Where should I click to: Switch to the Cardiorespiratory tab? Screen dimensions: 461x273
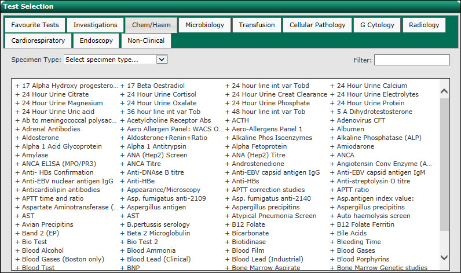38,40
